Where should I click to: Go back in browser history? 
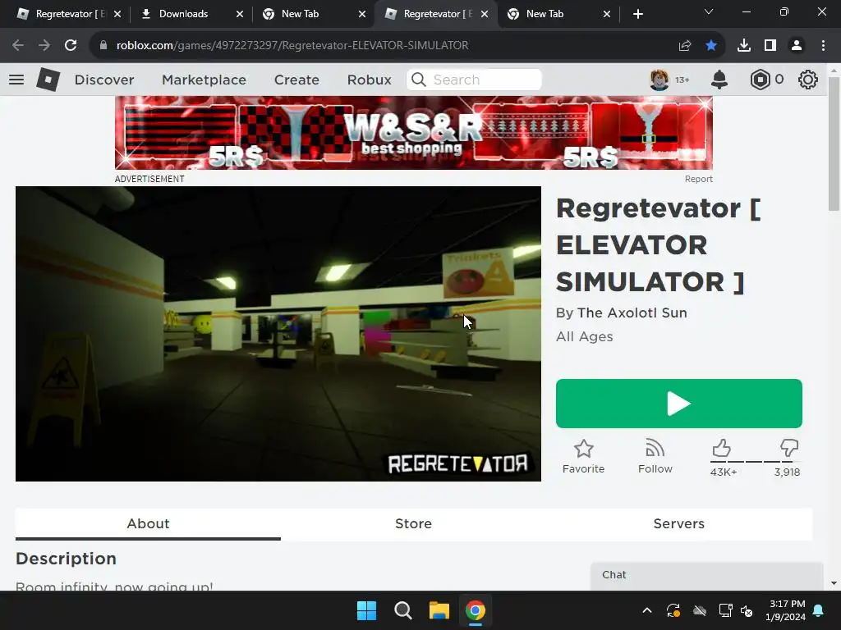[x=18, y=46]
